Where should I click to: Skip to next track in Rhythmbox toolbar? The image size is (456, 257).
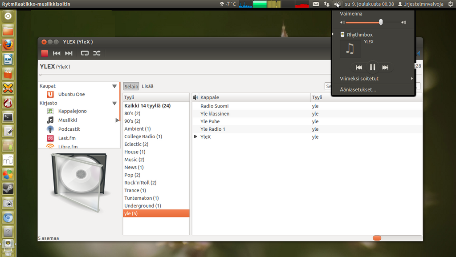click(69, 53)
